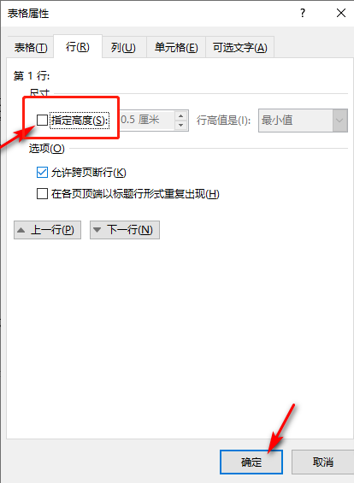
Task: Open the 可选文字(A) tab
Action: click(239, 48)
